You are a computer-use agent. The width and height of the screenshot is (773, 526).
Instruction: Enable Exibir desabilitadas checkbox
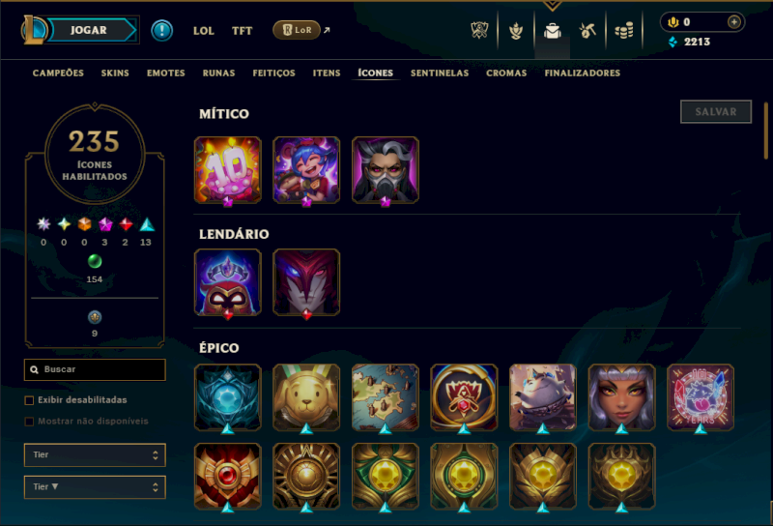pos(29,400)
